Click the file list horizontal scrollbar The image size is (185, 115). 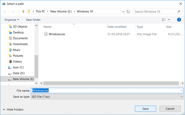point(111,83)
